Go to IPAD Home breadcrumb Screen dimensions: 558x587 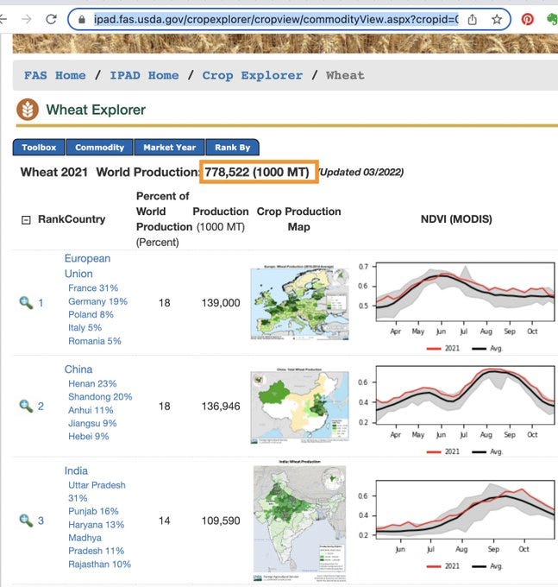[x=144, y=75]
